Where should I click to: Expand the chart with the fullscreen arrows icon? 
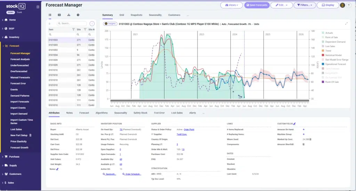tap(347, 24)
